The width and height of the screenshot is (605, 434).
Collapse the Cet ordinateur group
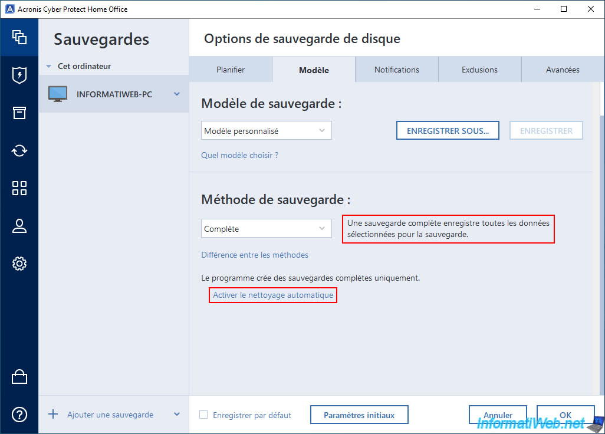point(48,67)
